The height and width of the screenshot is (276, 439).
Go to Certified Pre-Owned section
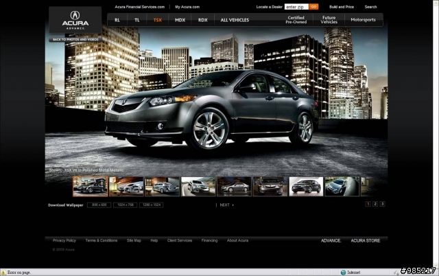(x=296, y=20)
